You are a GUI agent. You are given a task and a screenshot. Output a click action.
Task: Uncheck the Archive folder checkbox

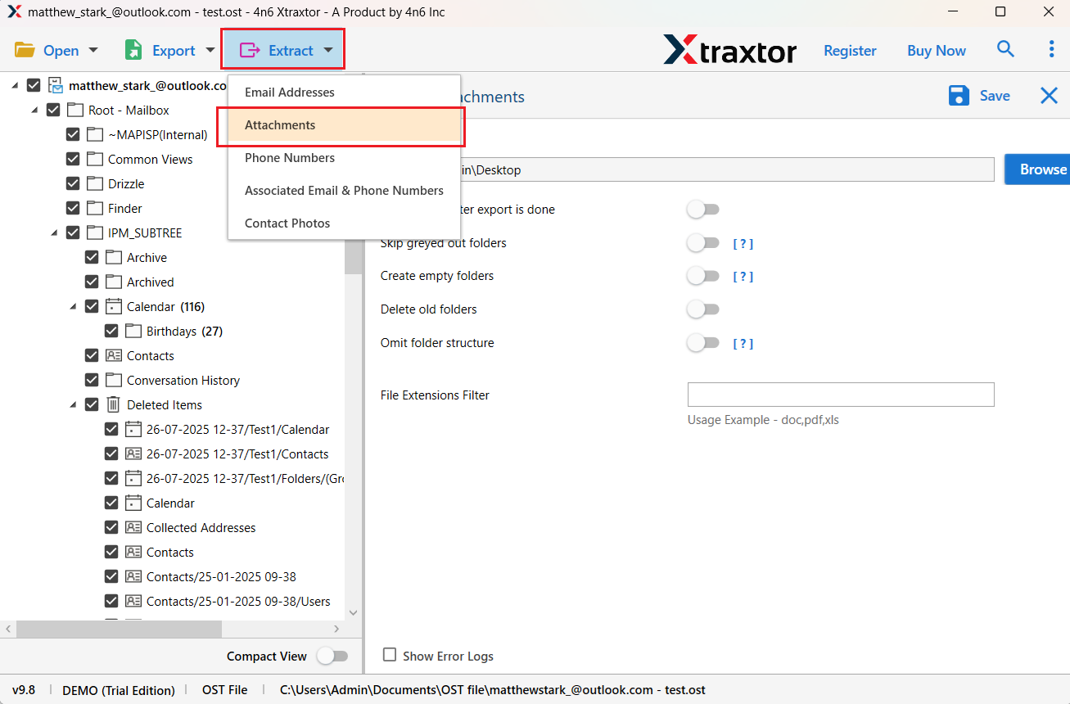93,257
